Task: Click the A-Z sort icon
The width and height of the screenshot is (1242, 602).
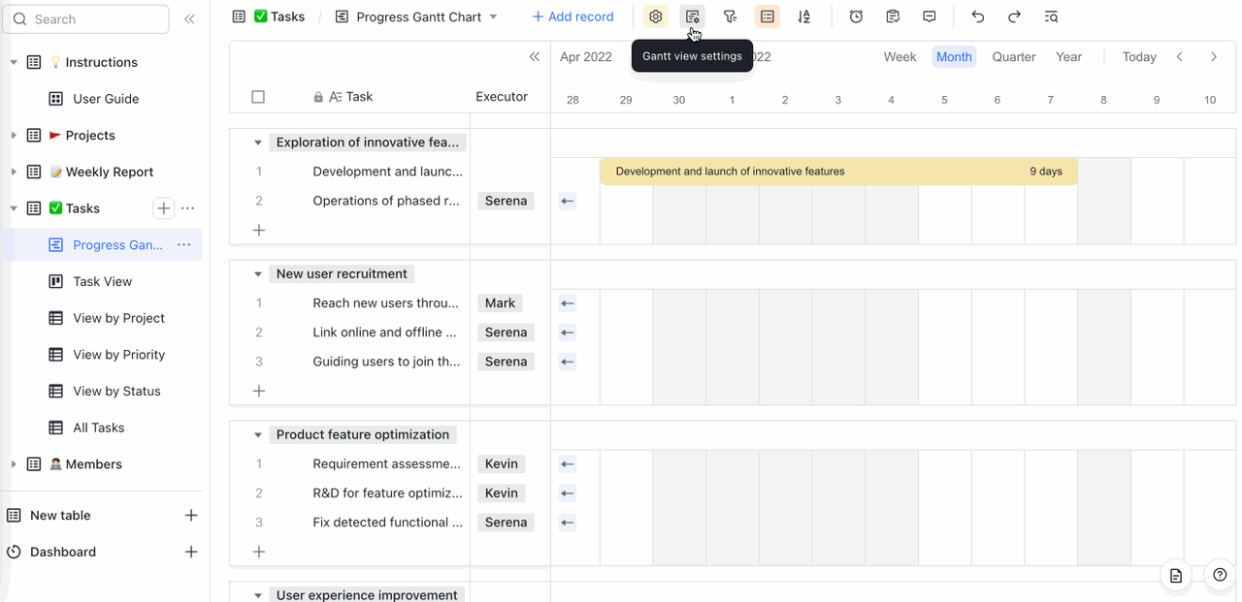Action: [x=803, y=16]
